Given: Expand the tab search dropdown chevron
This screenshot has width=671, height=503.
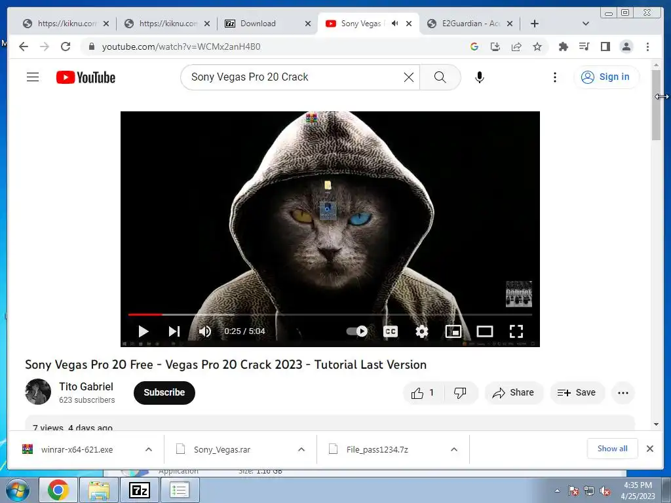Looking at the screenshot, I should pyautogui.click(x=586, y=24).
